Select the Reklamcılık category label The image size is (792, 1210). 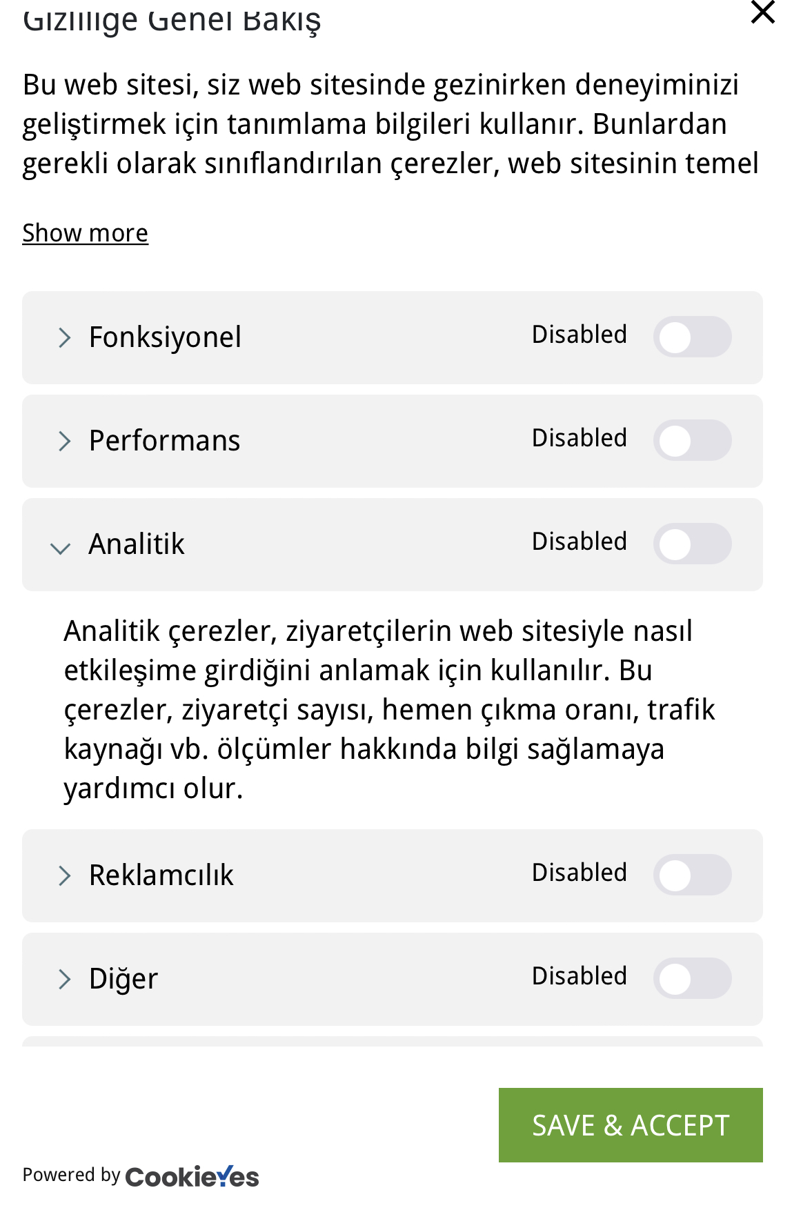[161, 875]
